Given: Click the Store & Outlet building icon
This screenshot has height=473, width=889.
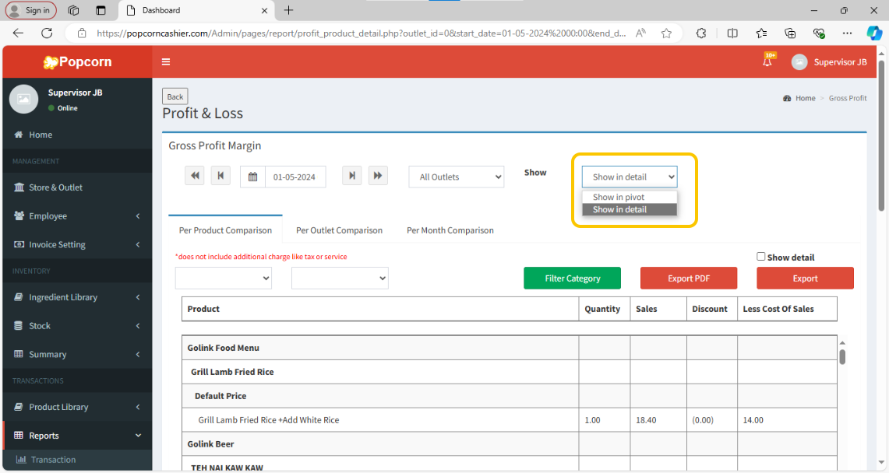Looking at the screenshot, I should (x=19, y=187).
